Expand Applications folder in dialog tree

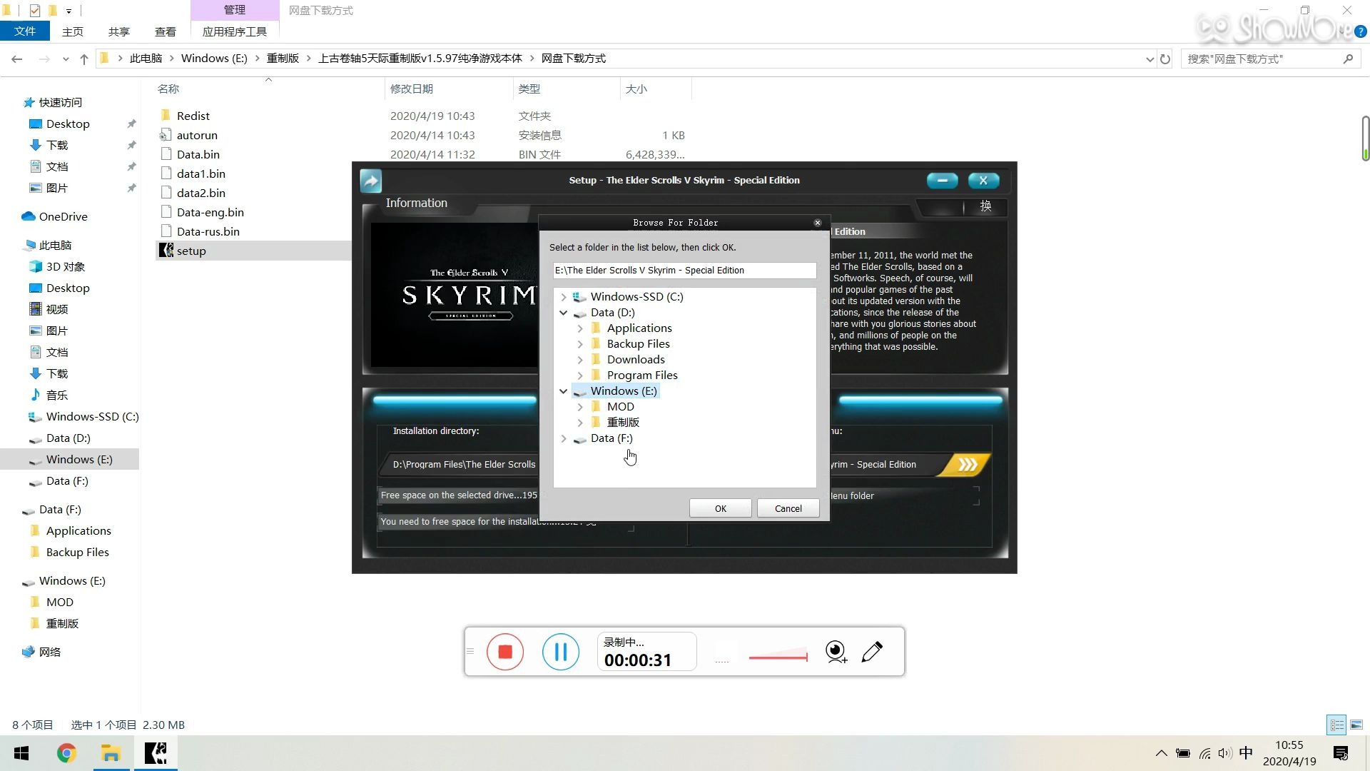(580, 328)
